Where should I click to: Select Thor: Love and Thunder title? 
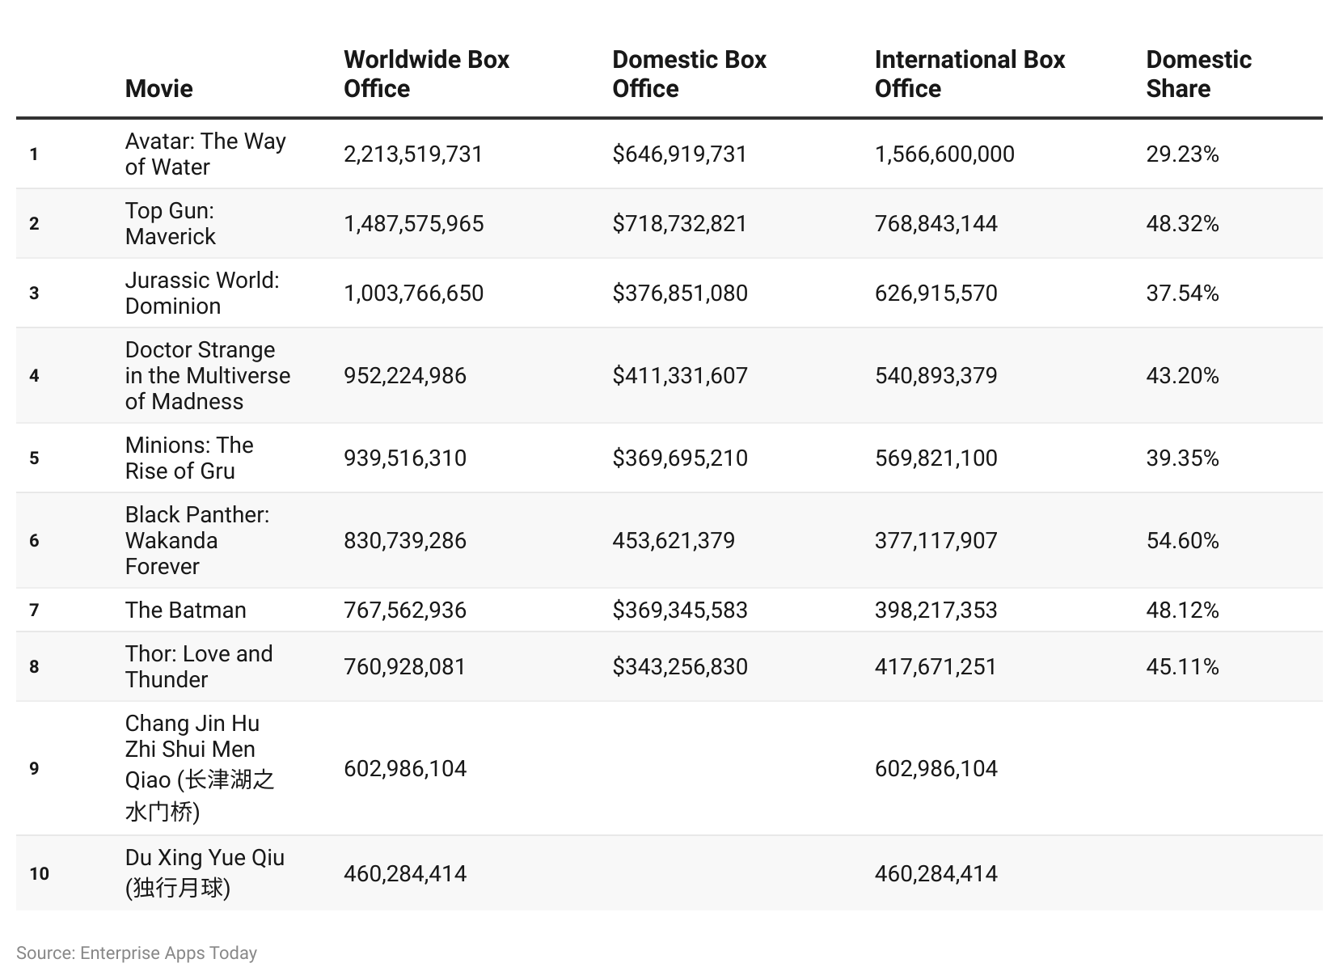(x=199, y=666)
